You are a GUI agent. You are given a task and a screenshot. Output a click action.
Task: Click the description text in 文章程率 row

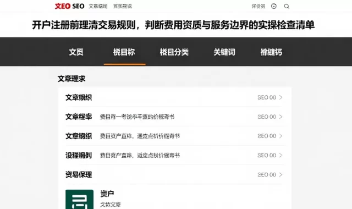click(137, 117)
